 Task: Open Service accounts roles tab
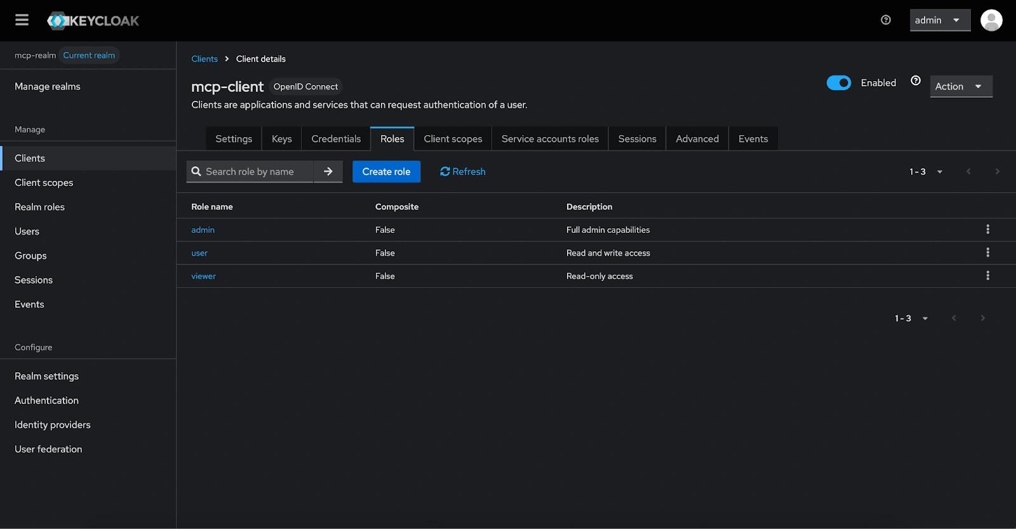(550, 139)
